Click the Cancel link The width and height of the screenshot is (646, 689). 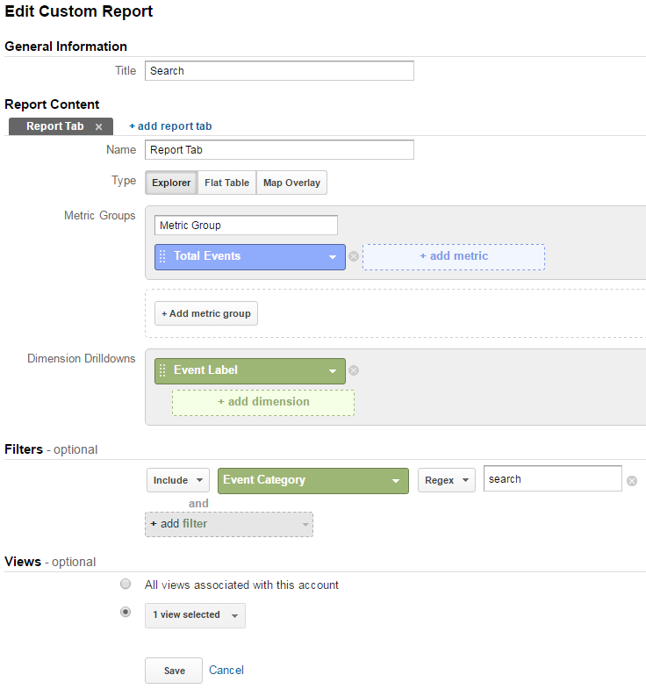point(226,670)
